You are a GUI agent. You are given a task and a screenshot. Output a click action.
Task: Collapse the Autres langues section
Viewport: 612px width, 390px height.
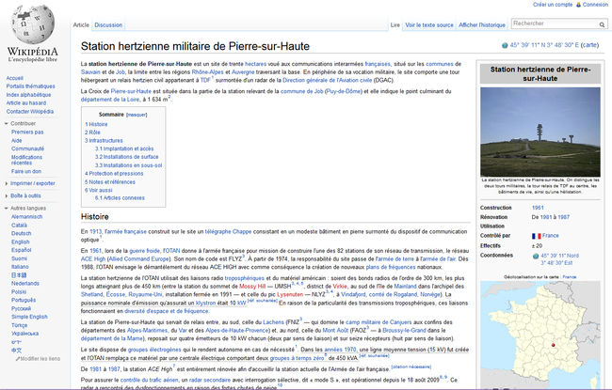7,209
